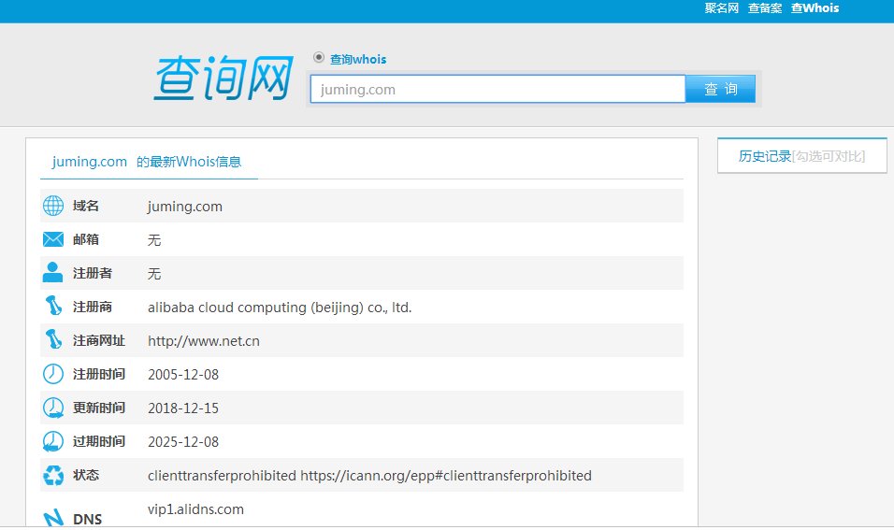Click the clock icon beside 注册时间
Image resolution: width=894 pixels, height=530 pixels.
pyautogui.click(x=53, y=374)
